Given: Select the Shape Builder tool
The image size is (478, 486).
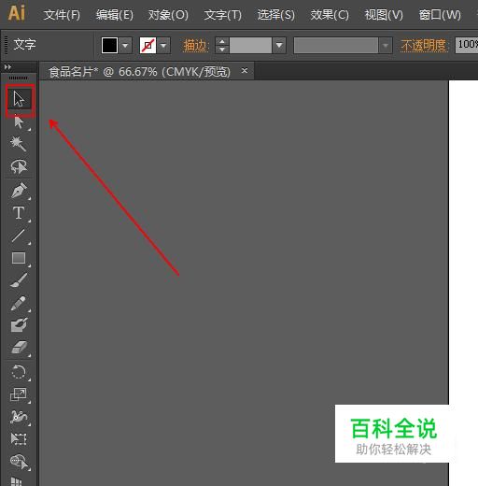Looking at the screenshot, I should tap(19, 462).
